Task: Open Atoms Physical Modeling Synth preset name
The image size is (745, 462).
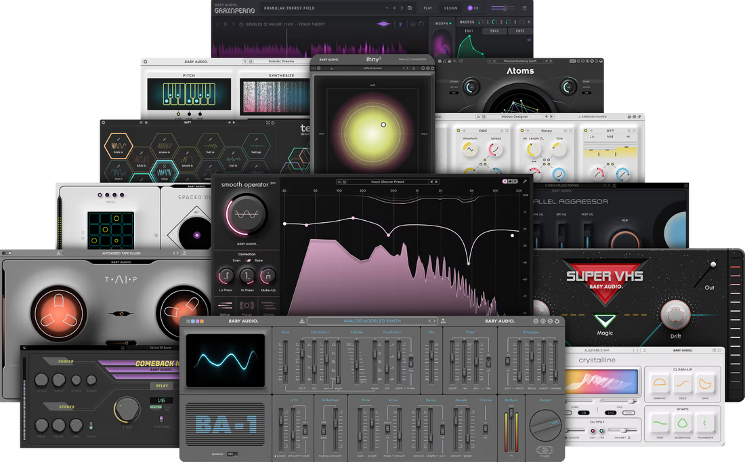Action: click(519, 62)
